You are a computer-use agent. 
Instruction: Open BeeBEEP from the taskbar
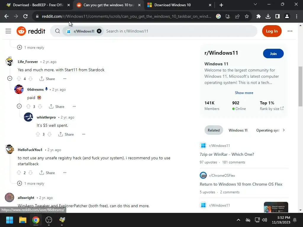[62, 220]
